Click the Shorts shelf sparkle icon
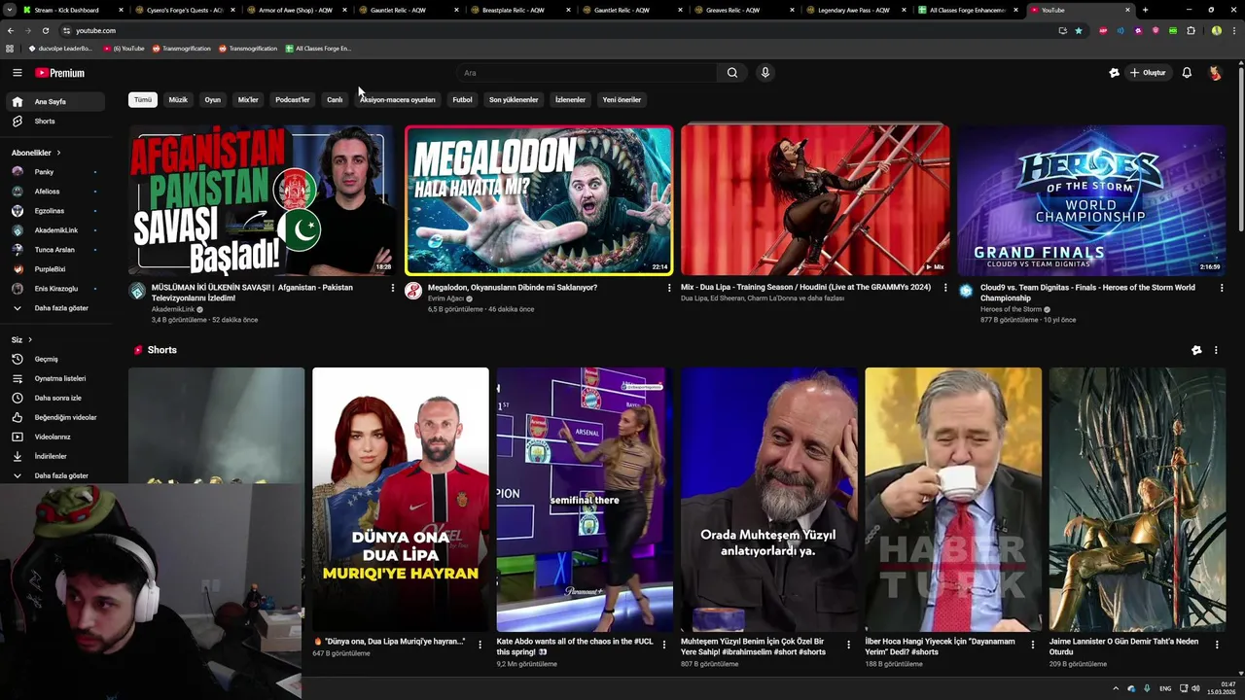This screenshot has width=1245, height=700. point(1196,350)
